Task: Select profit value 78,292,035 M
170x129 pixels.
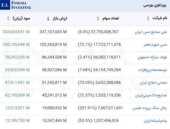Action: click(17, 57)
